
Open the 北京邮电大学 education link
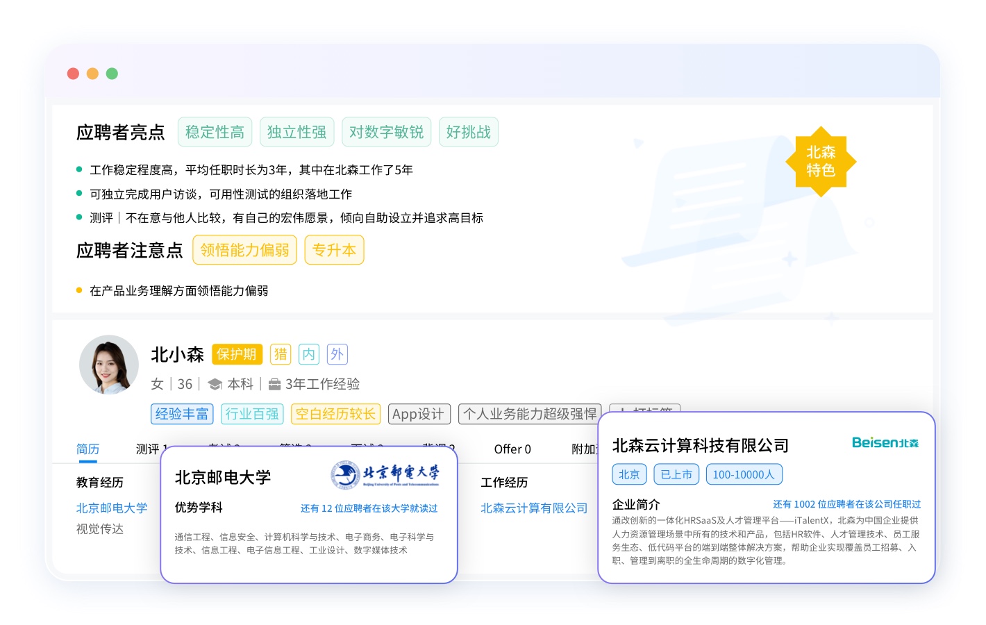(112, 508)
